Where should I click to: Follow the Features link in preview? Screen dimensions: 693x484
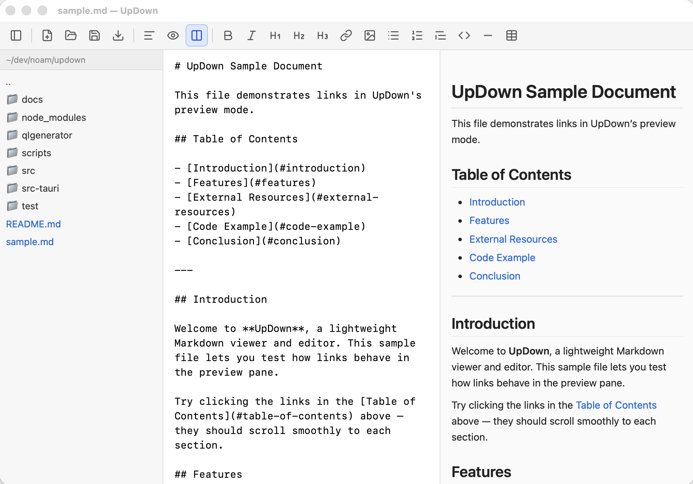point(489,220)
